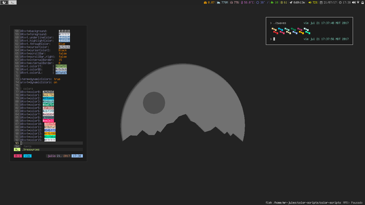Click the #ffbf00 color13 swatch
365x205 pixels.
click(50, 134)
